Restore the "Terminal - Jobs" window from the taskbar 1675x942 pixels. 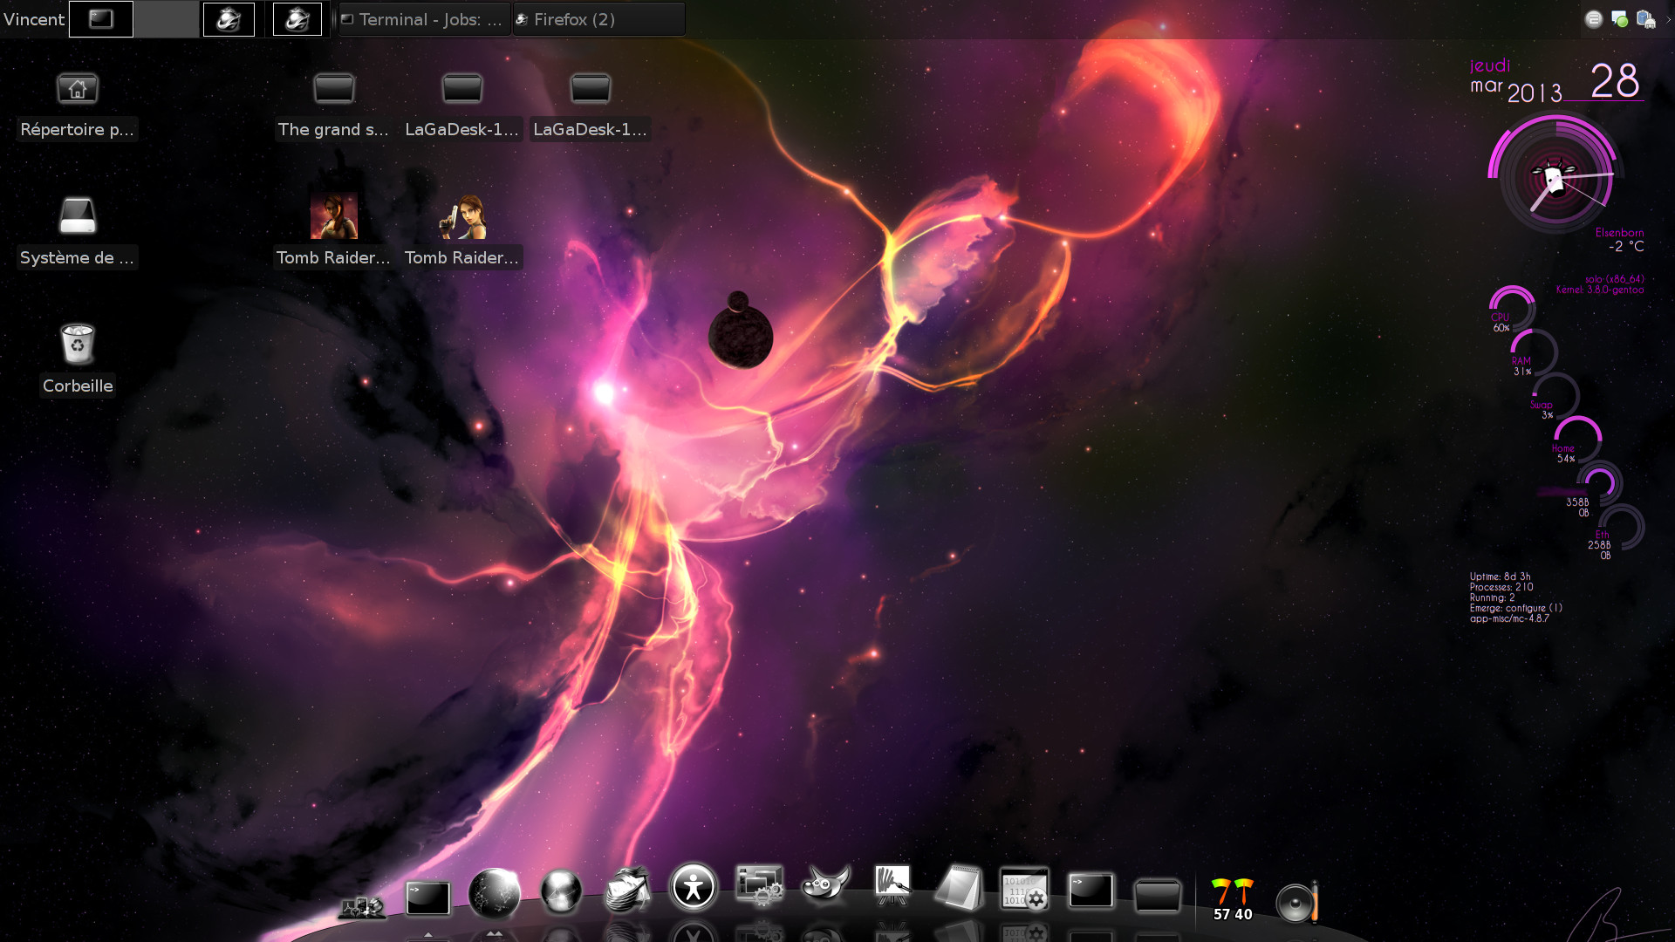click(422, 18)
